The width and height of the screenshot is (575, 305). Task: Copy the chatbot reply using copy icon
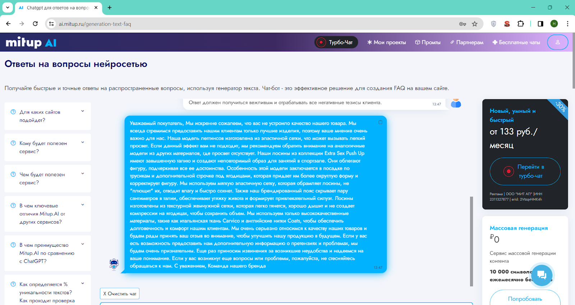pos(380,122)
